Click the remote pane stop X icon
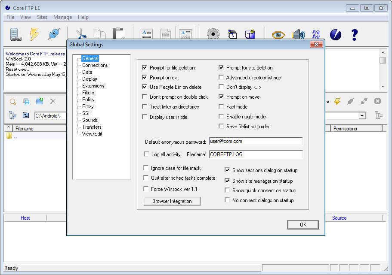Screen dimensions: 392x275 click(x=377, y=101)
